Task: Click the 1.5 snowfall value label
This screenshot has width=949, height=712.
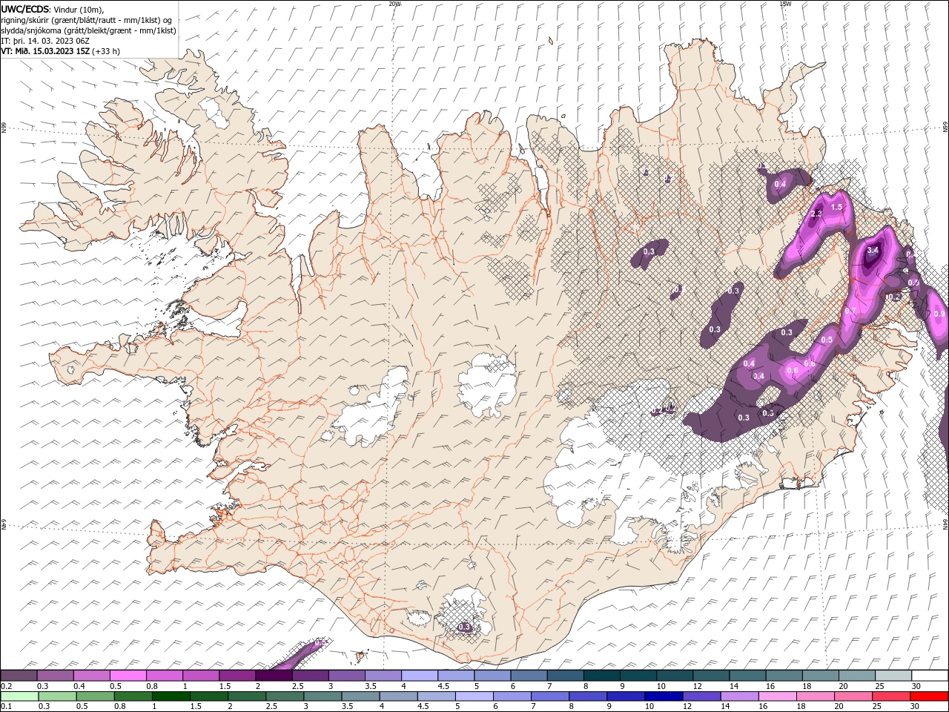Action: (x=837, y=207)
